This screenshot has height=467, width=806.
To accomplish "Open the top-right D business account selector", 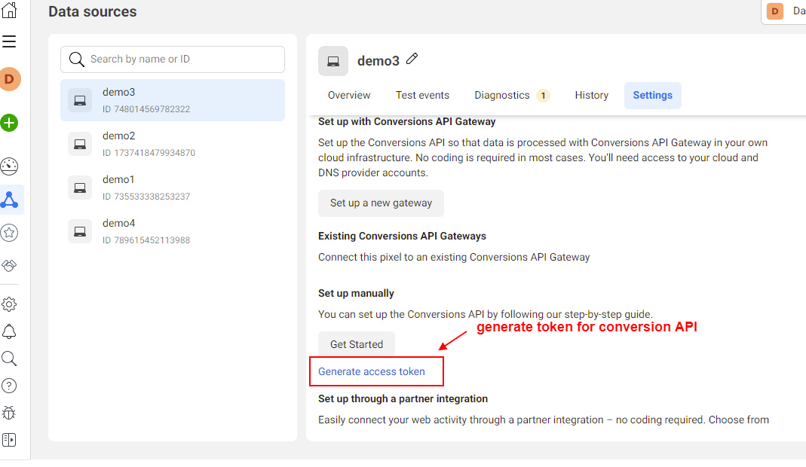I will click(784, 11).
